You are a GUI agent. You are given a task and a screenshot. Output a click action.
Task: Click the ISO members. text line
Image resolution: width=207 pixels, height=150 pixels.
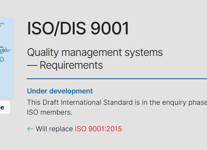[x=50, y=112]
